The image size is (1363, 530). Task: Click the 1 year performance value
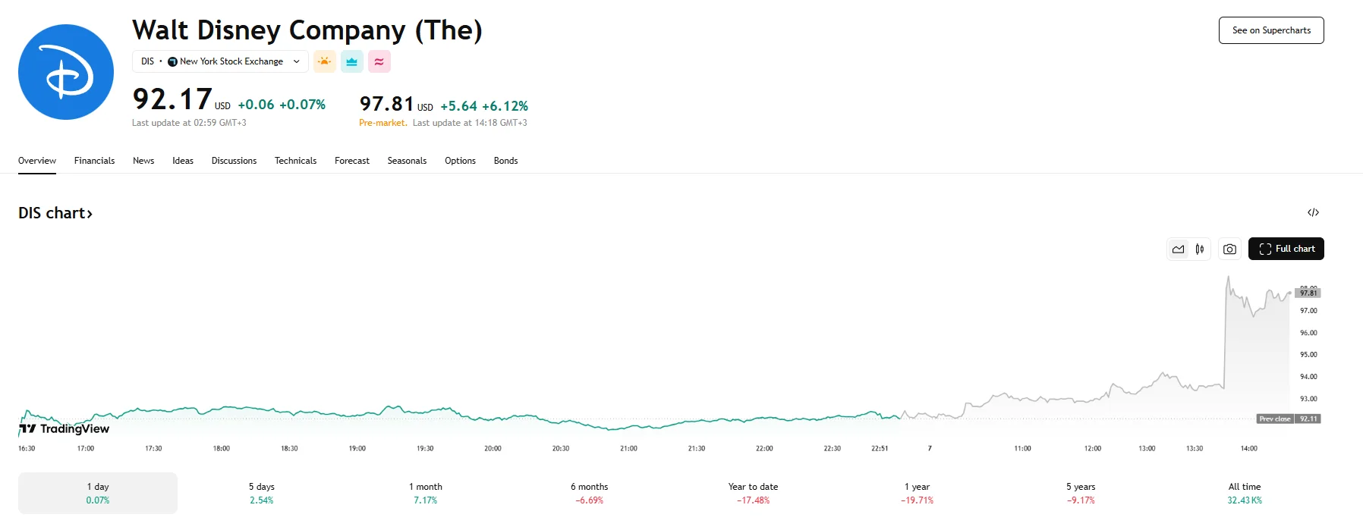point(917,500)
